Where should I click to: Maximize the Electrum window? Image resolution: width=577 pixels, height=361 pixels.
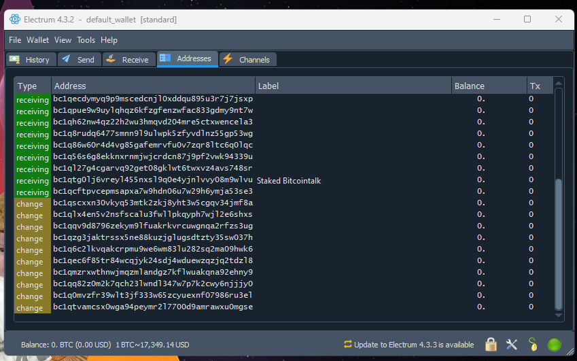tap(527, 19)
